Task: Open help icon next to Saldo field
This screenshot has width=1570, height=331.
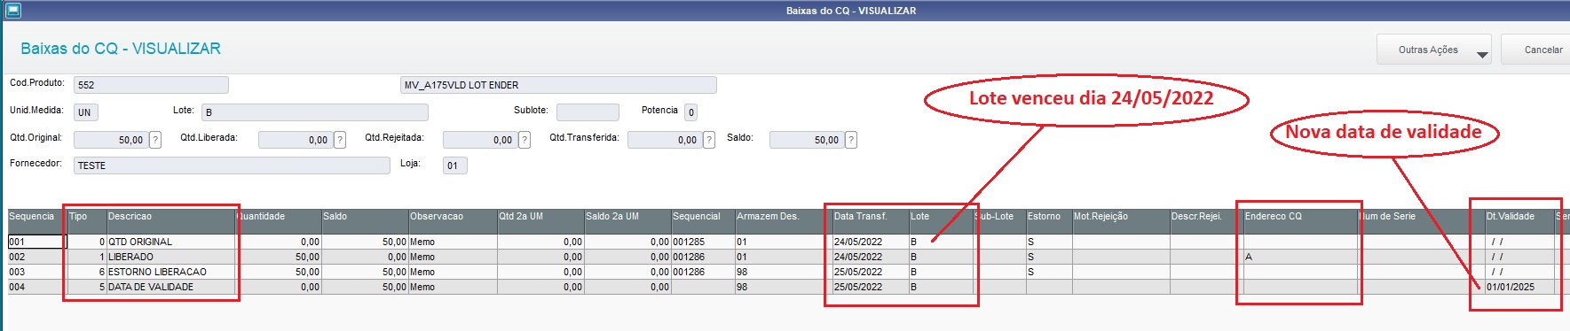Action: (x=851, y=140)
